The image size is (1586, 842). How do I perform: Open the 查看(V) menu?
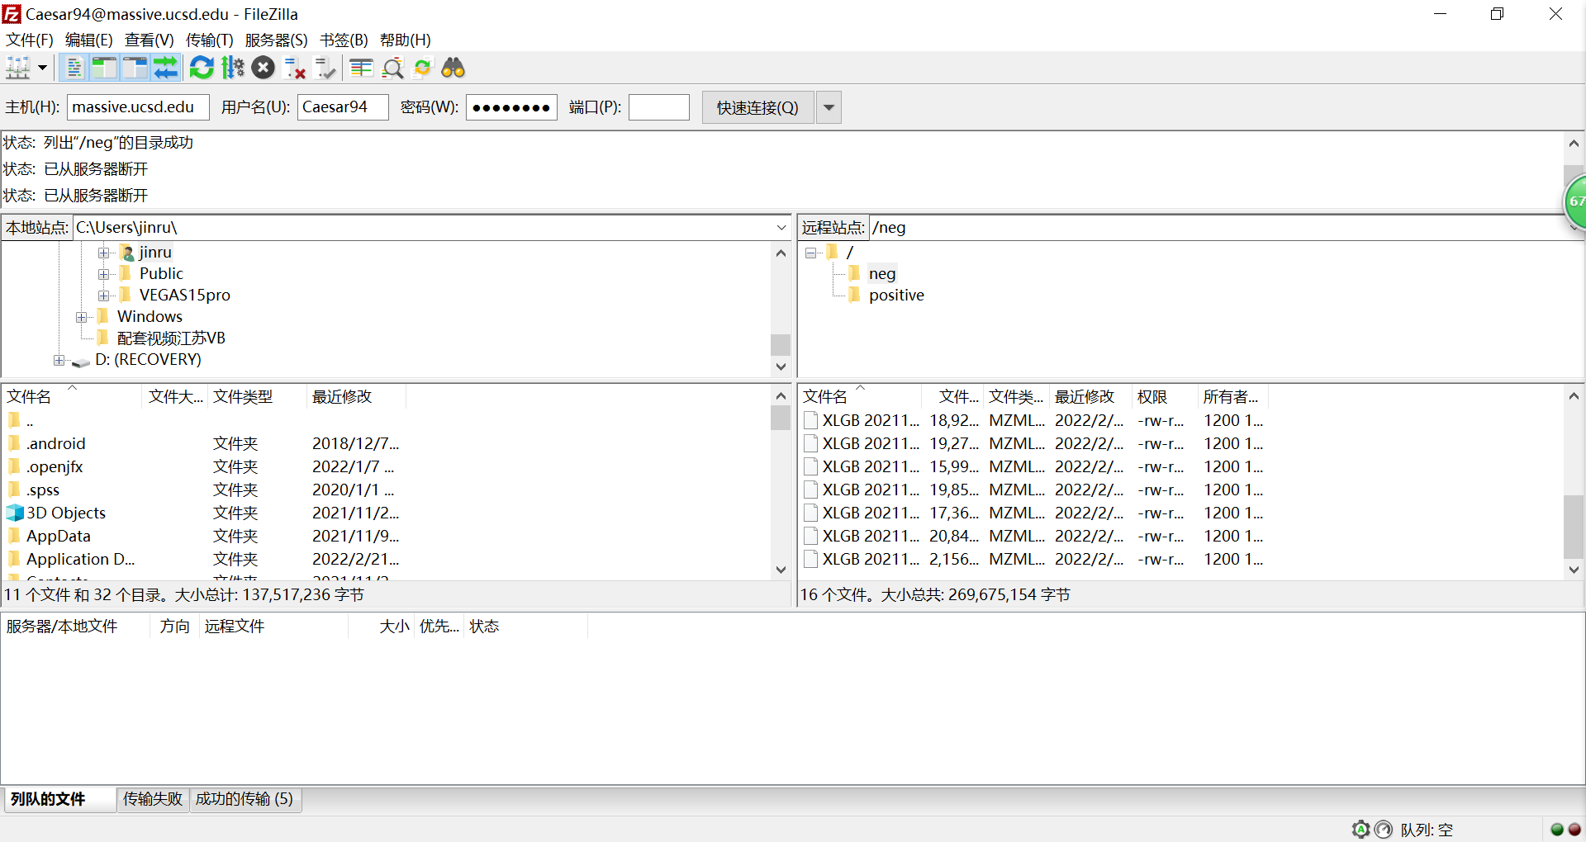tap(150, 40)
